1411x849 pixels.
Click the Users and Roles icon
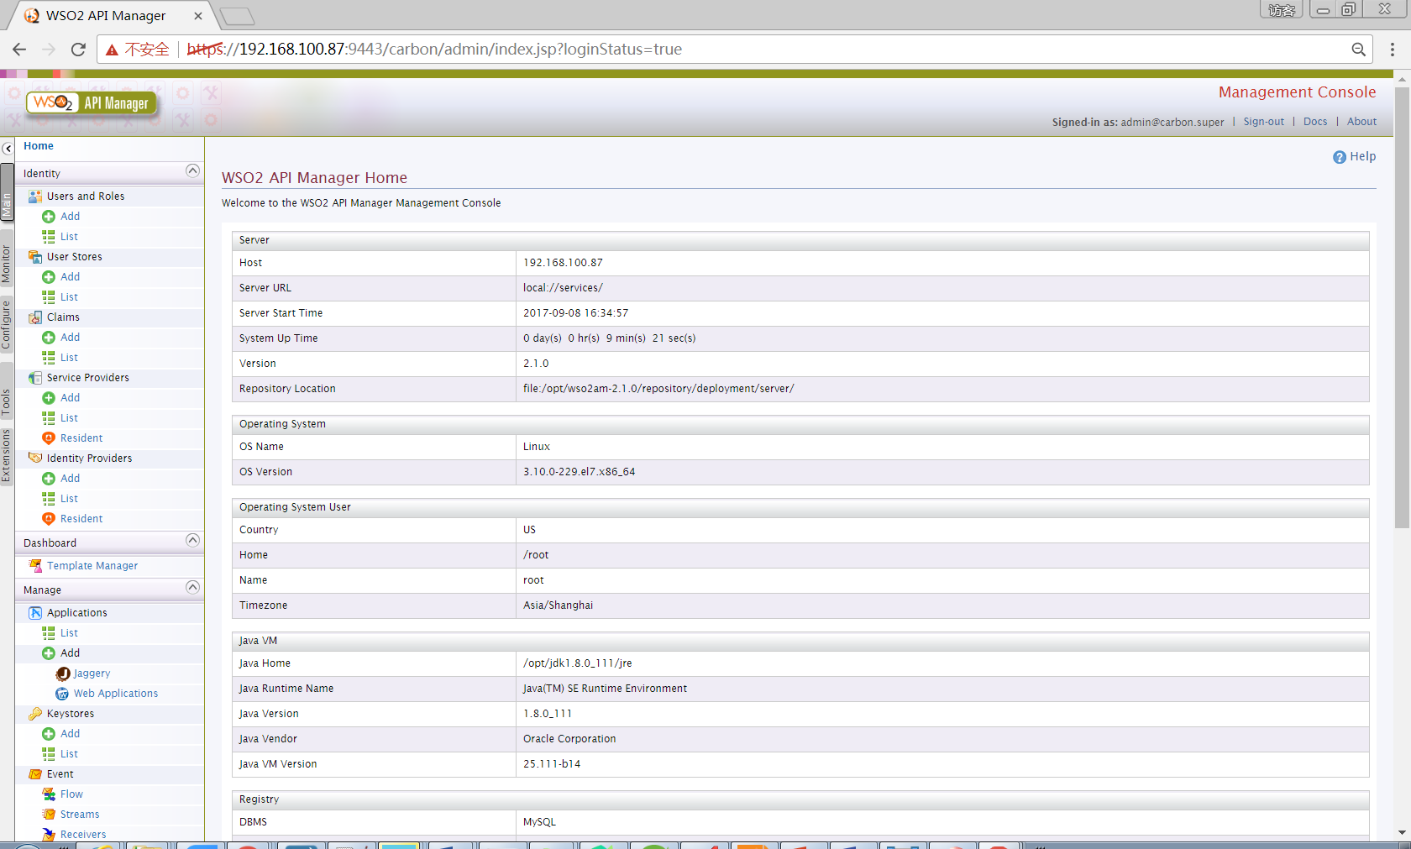click(x=35, y=197)
